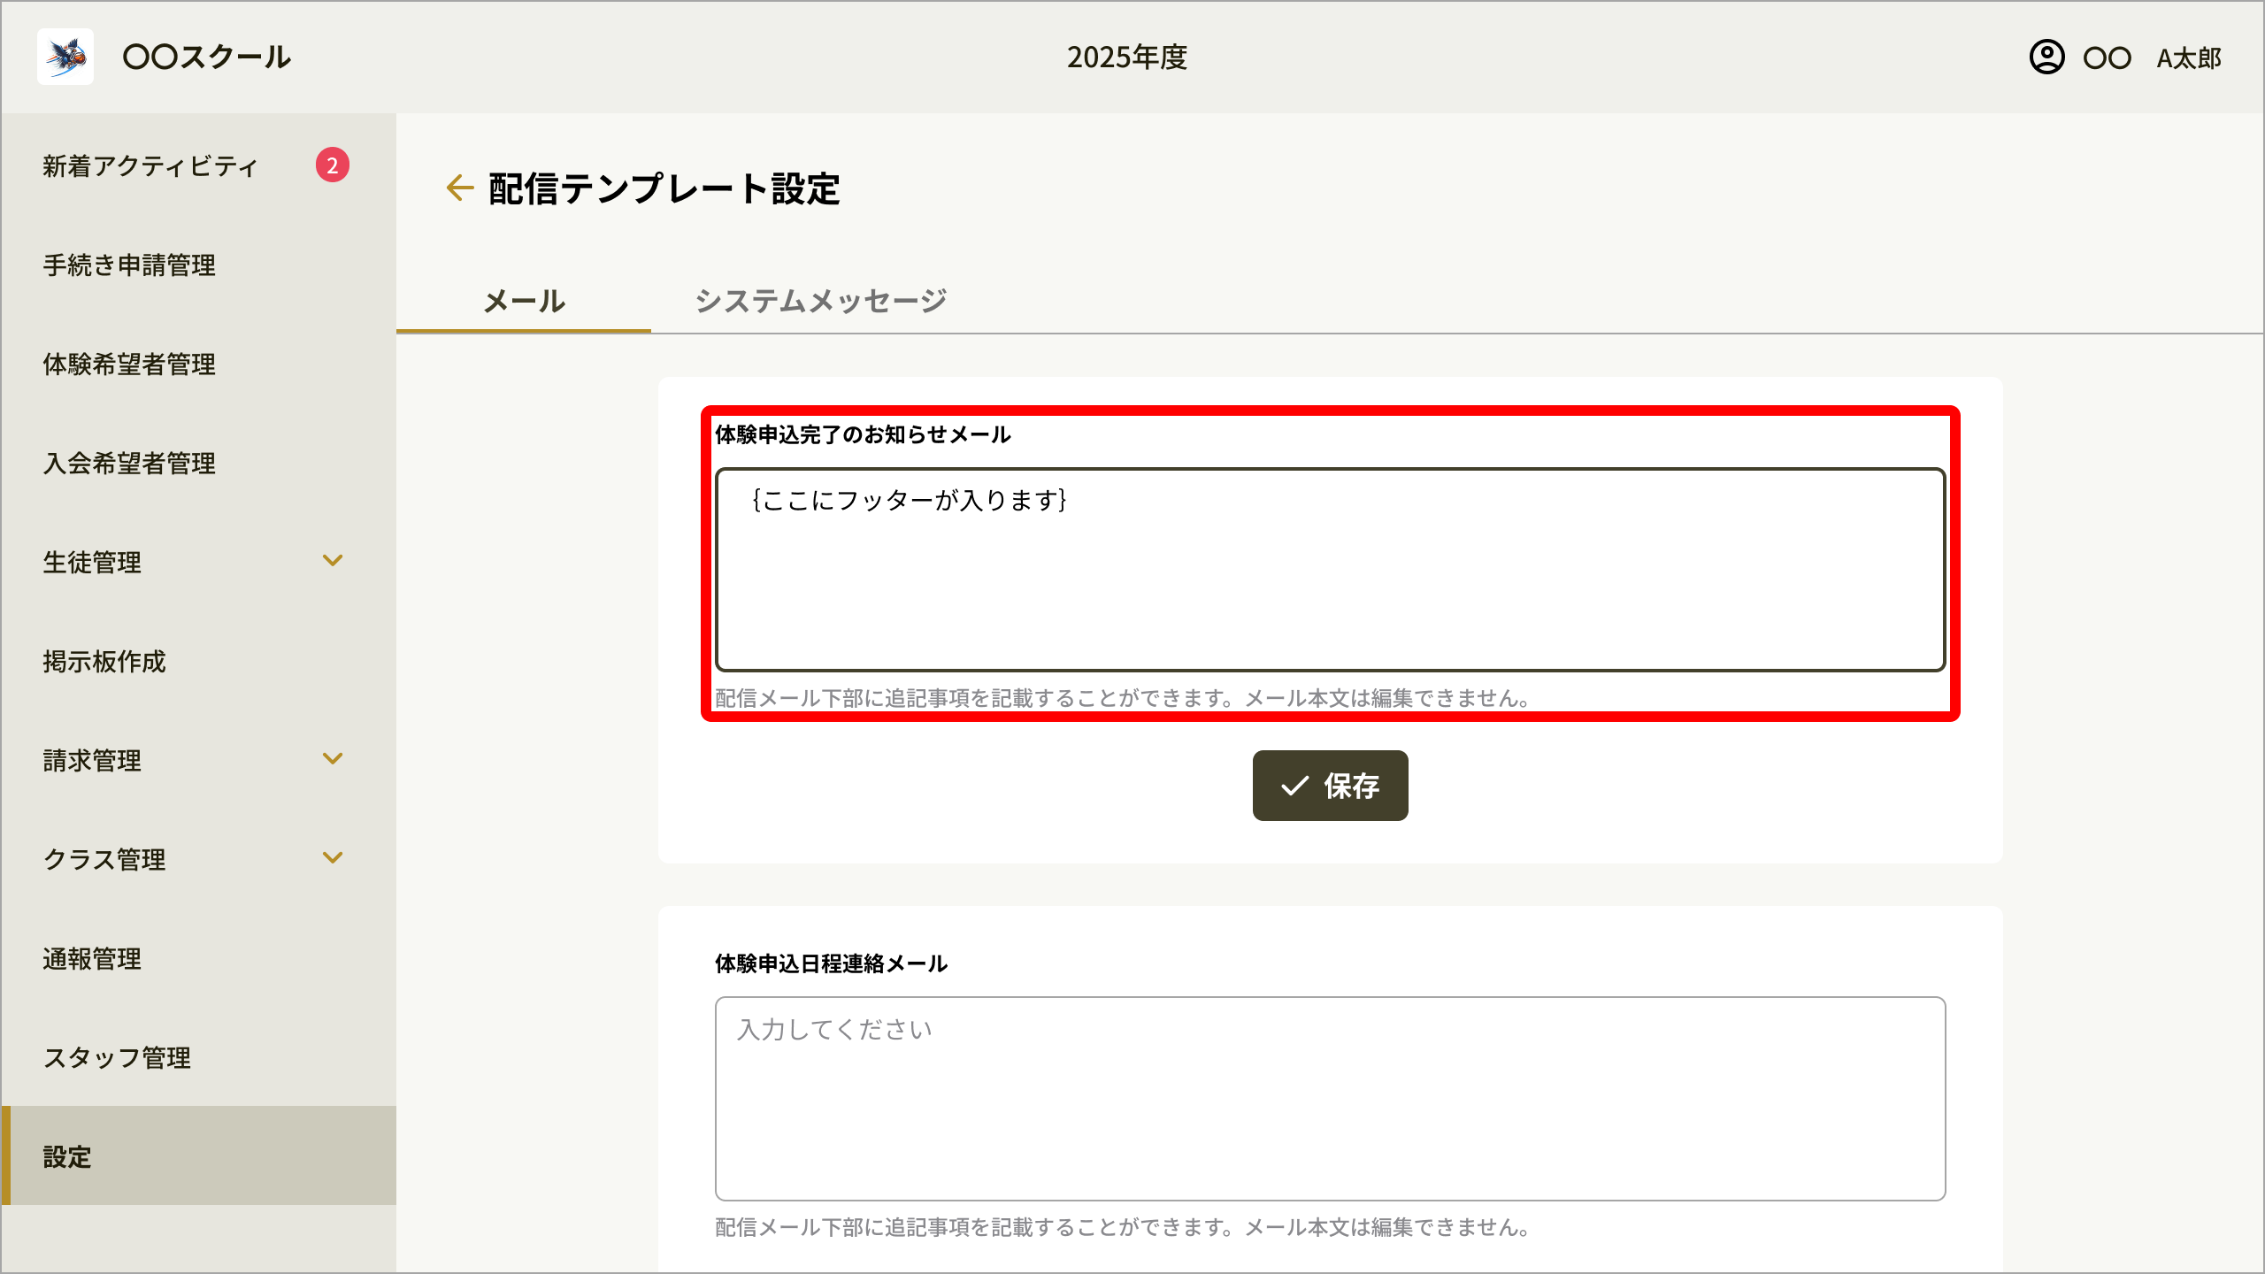The image size is (2265, 1274).
Task: Select 生徒管理 in the sidebar
Action: pos(198,562)
